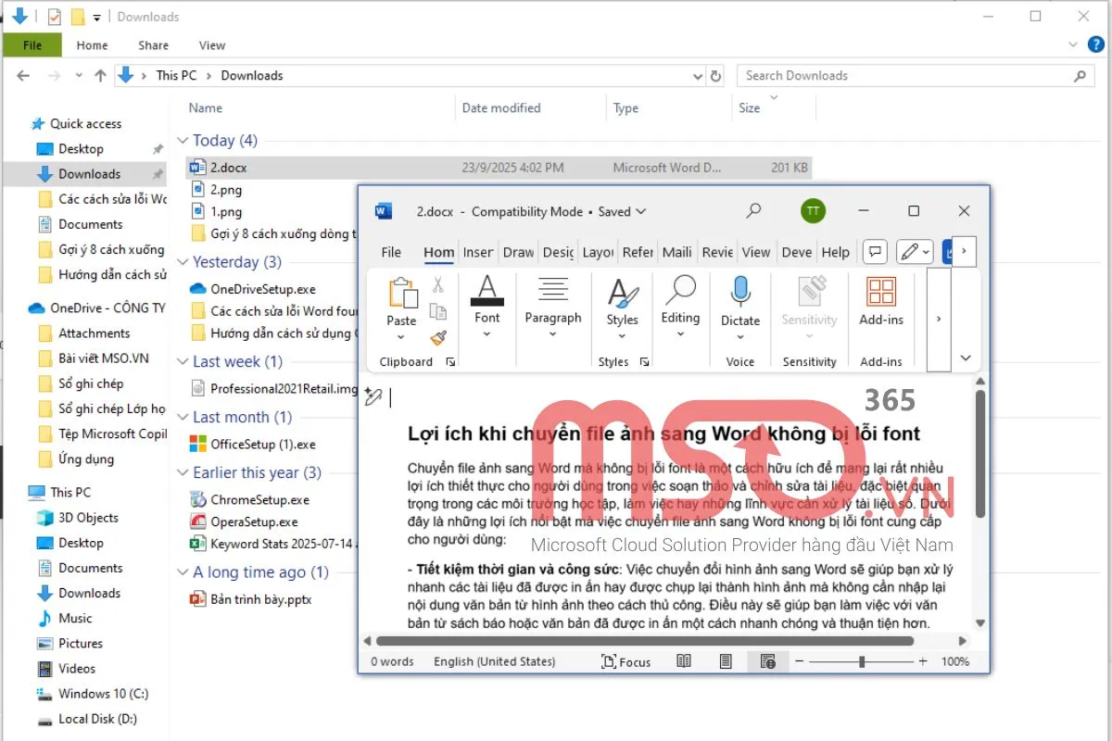Click the Paste clipboard icon in Word
Screen dimensions: 1112x741
402,293
